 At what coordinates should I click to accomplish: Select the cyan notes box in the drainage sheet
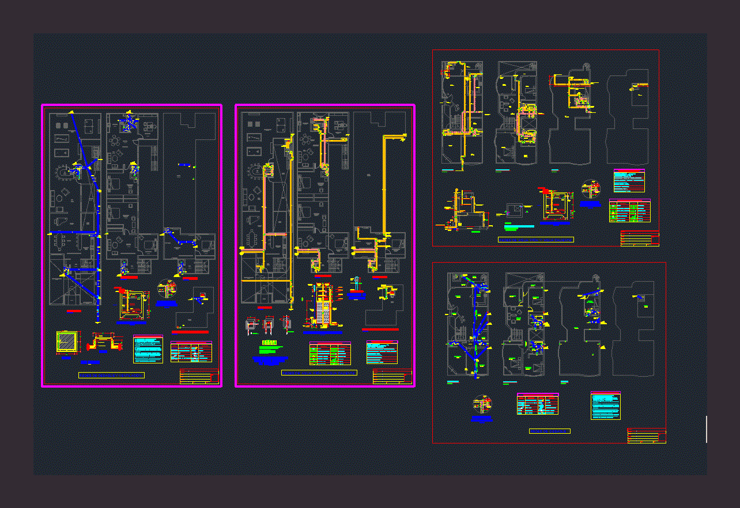click(148, 350)
